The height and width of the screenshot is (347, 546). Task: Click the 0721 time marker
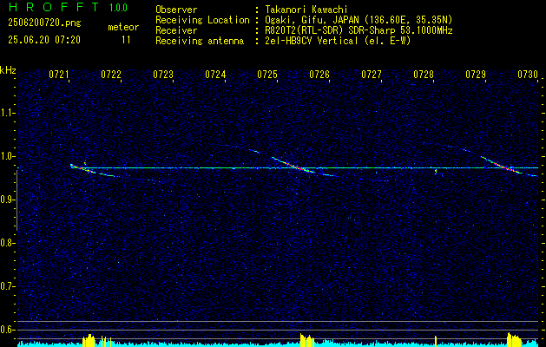[x=59, y=75]
